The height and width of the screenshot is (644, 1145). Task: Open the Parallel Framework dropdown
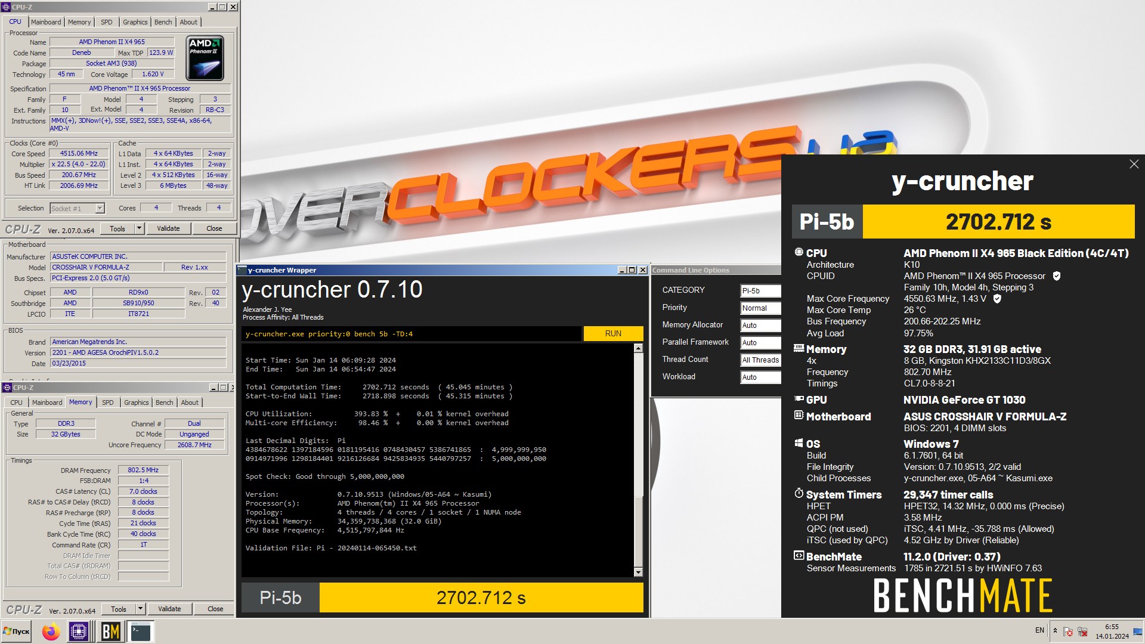[760, 343]
